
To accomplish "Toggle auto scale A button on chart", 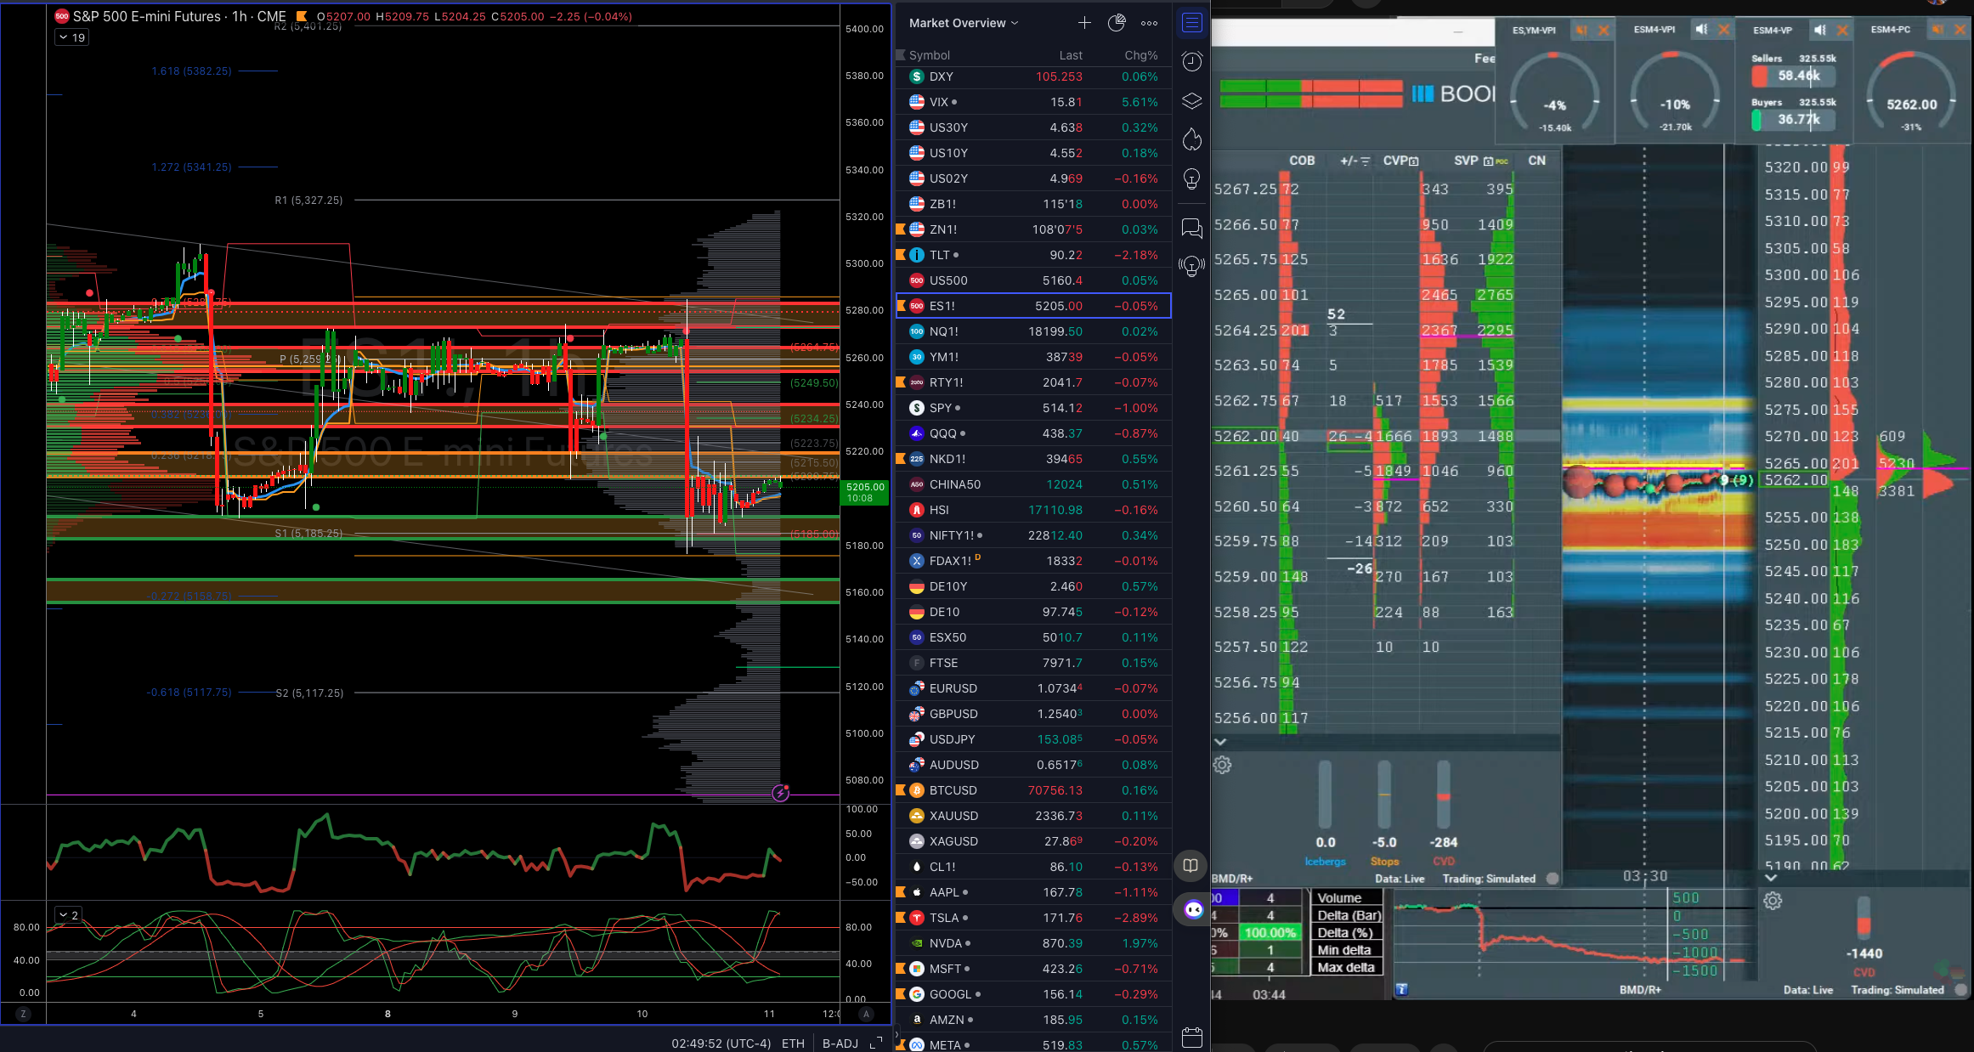I will pos(866,1014).
